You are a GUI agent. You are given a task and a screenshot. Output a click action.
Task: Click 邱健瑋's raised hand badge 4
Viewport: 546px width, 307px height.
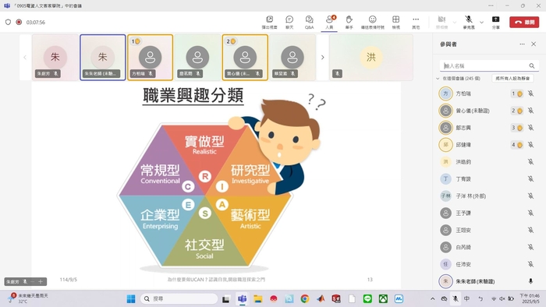pos(516,145)
